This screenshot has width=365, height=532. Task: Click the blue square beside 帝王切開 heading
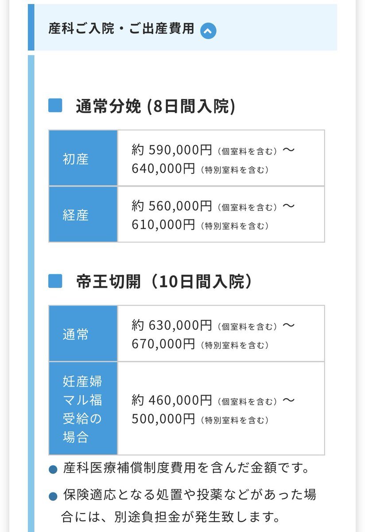[x=55, y=282]
